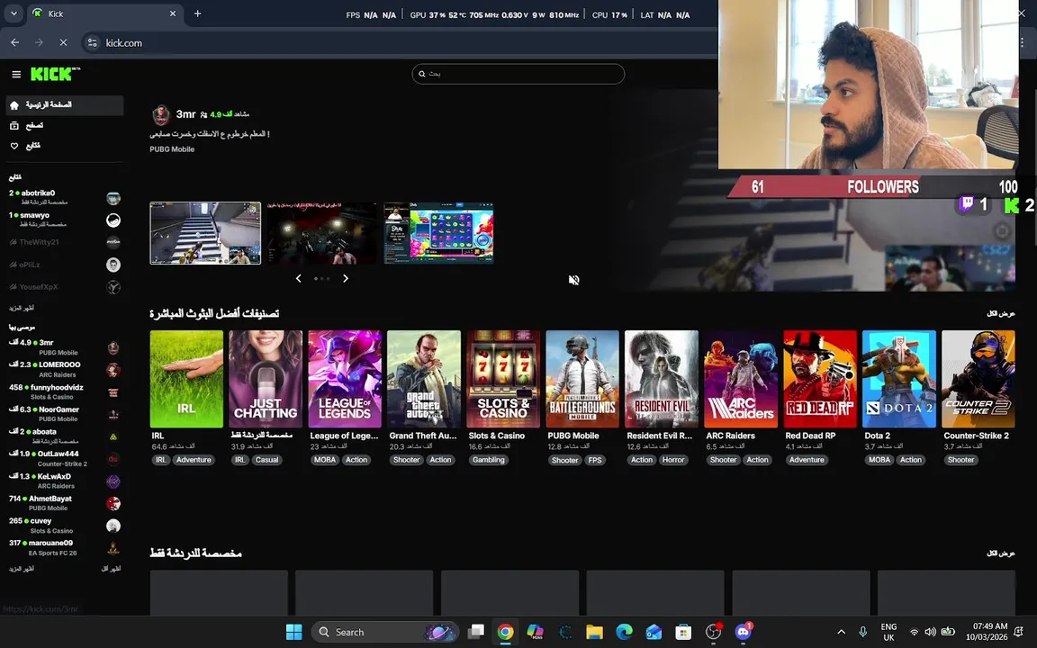Stop loading the kick.com page
Viewport: 1037px width, 648px height.
(x=63, y=42)
